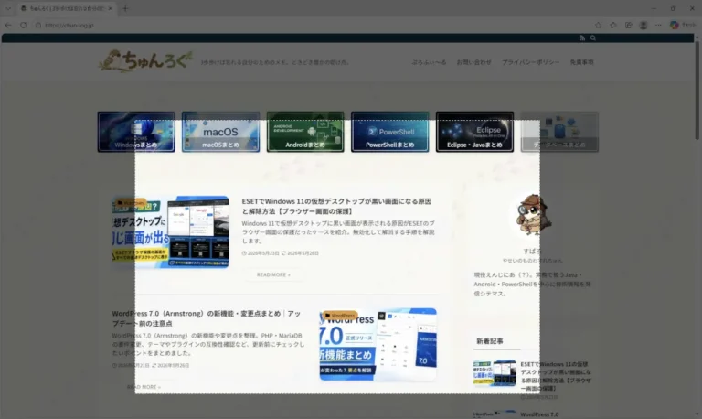
Task: Add page to favorites with star icon
Action: (598, 25)
